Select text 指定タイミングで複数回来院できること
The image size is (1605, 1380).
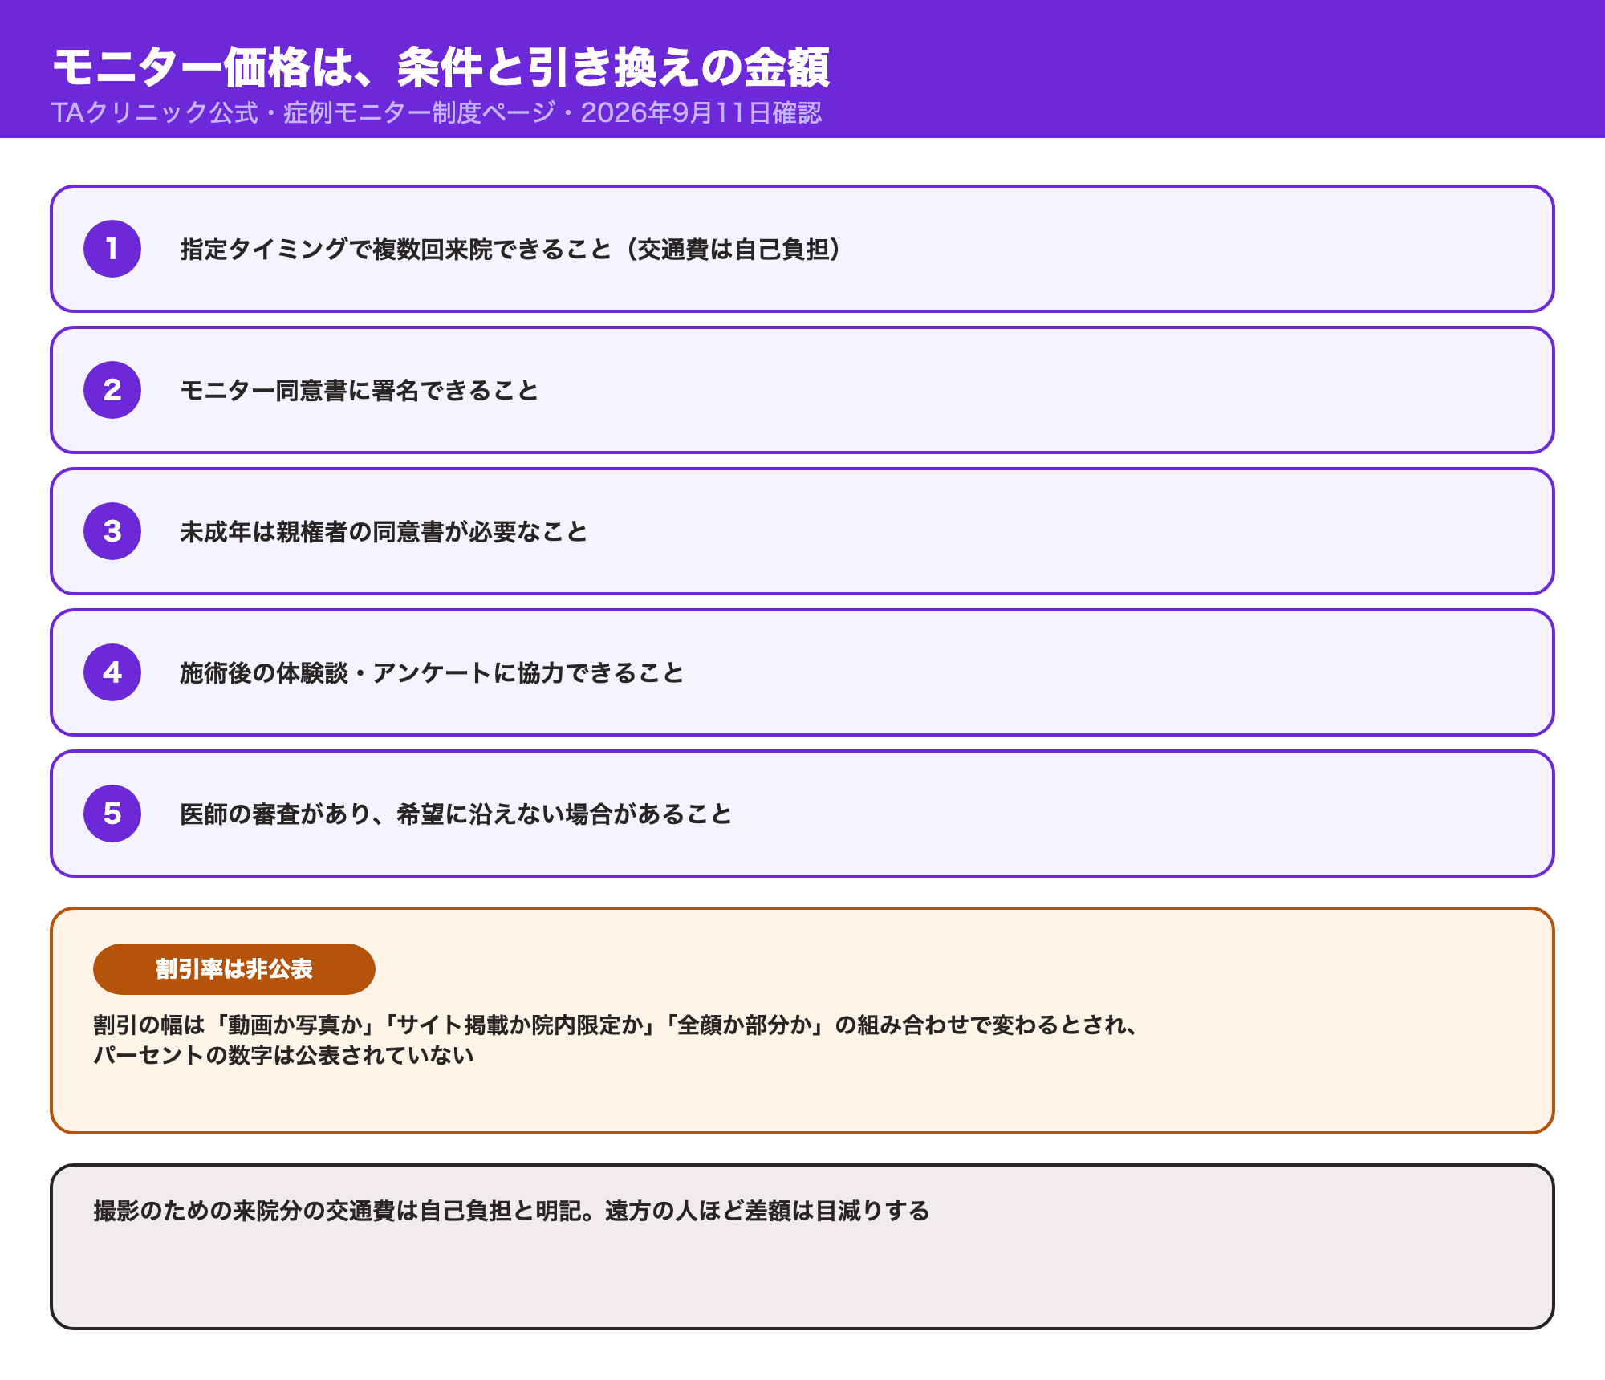click(x=396, y=250)
